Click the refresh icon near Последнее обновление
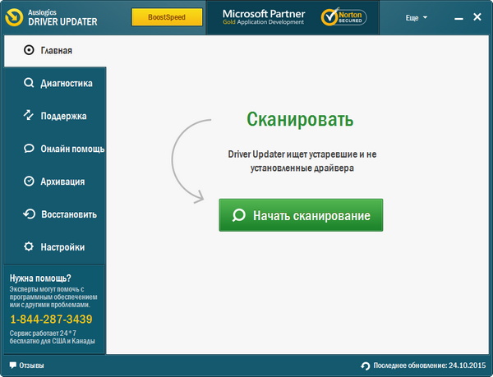 [366, 365]
